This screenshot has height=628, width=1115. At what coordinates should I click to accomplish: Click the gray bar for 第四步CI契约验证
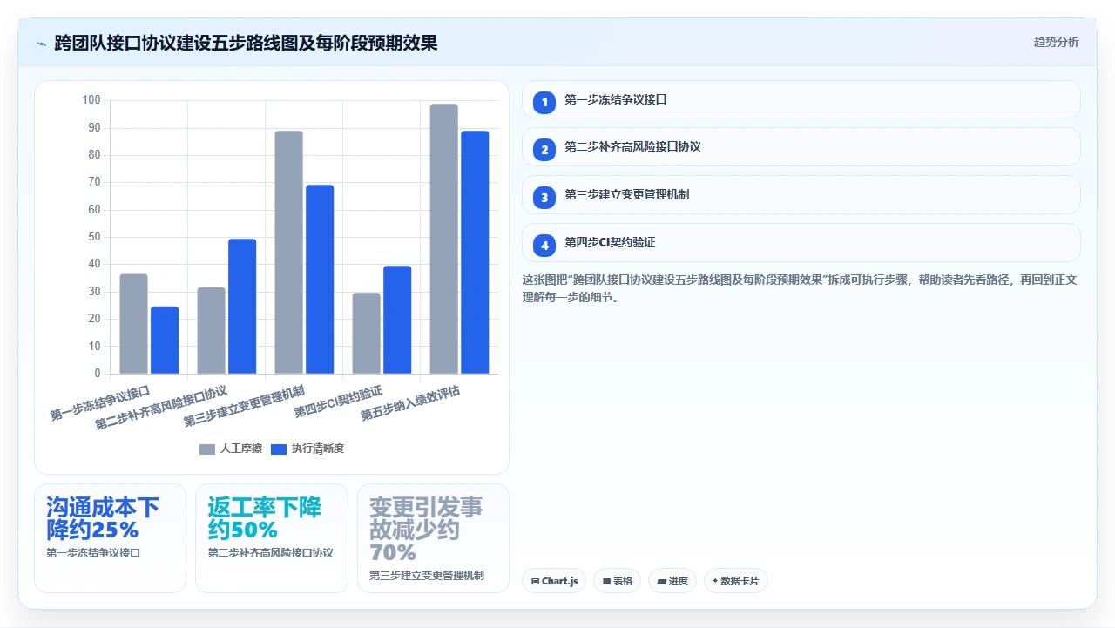click(x=366, y=334)
